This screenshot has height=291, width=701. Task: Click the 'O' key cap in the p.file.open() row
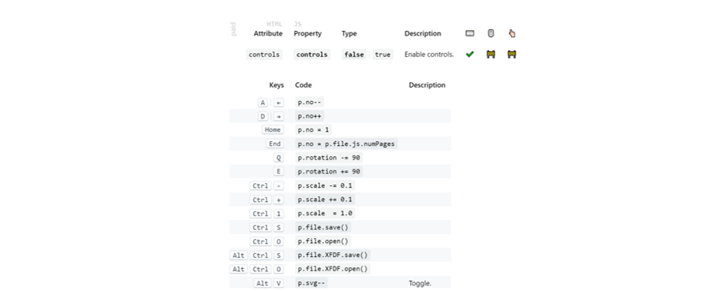(278, 241)
